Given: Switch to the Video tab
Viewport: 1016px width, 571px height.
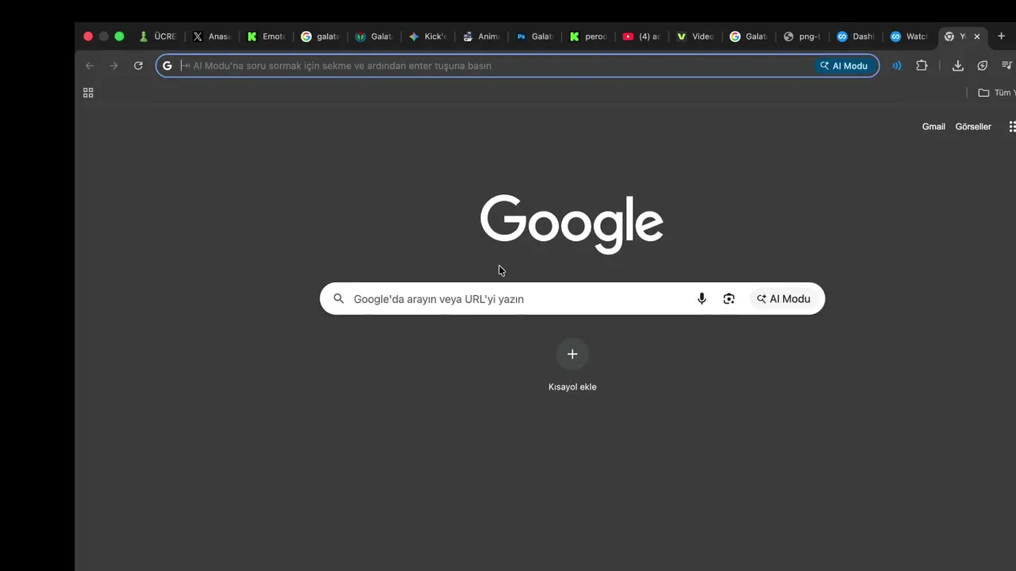Looking at the screenshot, I should pyautogui.click(x=696, y=36).
